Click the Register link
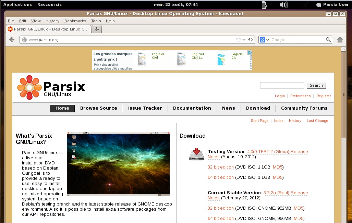This screenshot has height=223, width=352. 324,96
